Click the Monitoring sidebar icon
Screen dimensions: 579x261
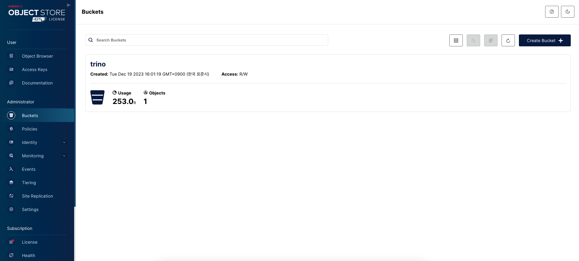(x=11, y=156)
